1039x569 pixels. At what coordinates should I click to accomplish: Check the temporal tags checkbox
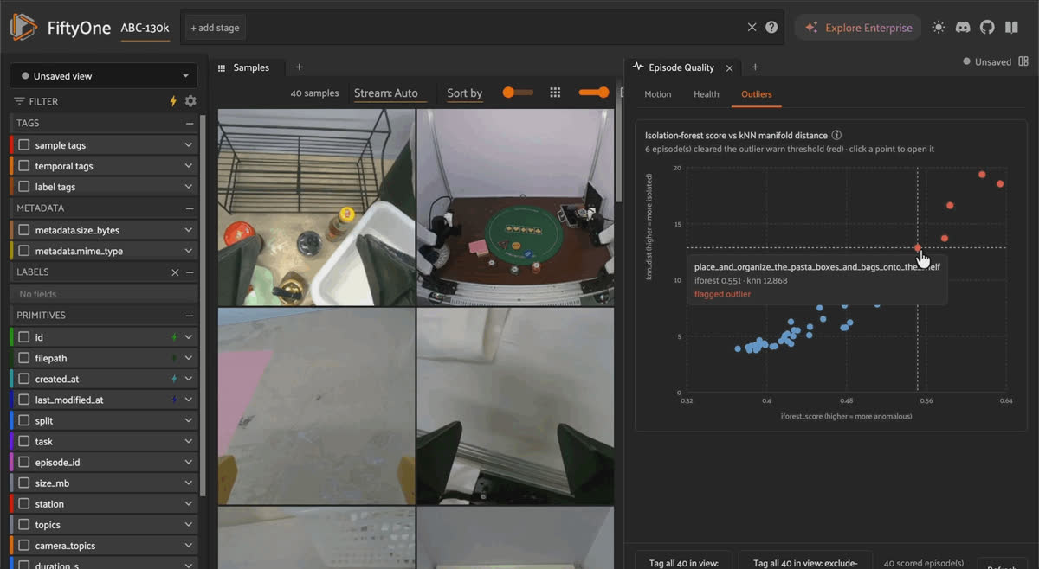click(24, 166)
